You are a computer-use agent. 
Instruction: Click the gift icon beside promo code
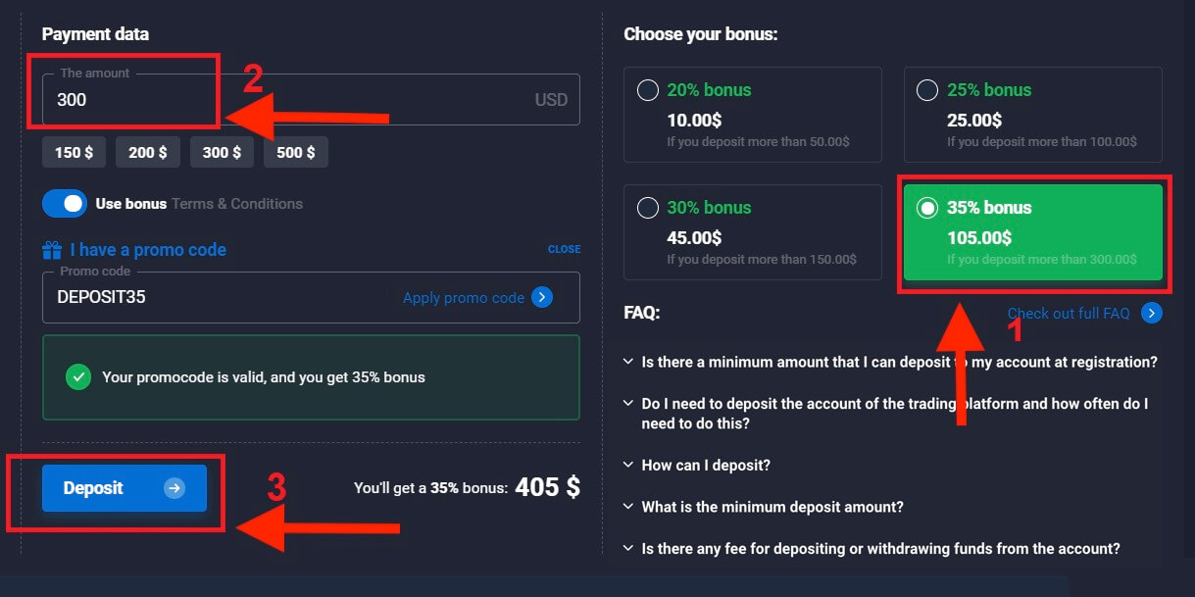[52, 250]
